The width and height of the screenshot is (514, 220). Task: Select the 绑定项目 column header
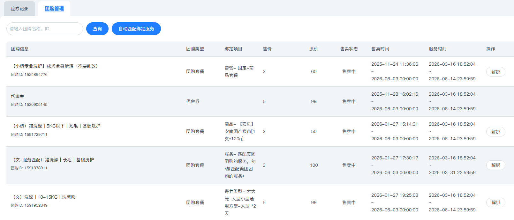(233, 49)
